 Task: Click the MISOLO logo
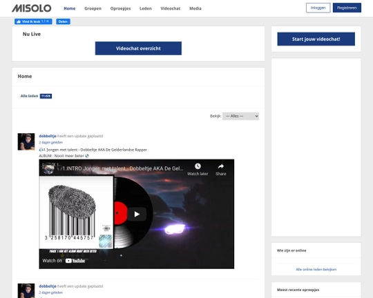point(32,8)
